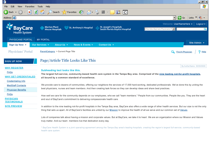Image resolution: width=210 pixels, height=152 pixels.
Task: Open the WHY GET CREDENTIALED link
Action: point(20,77)
